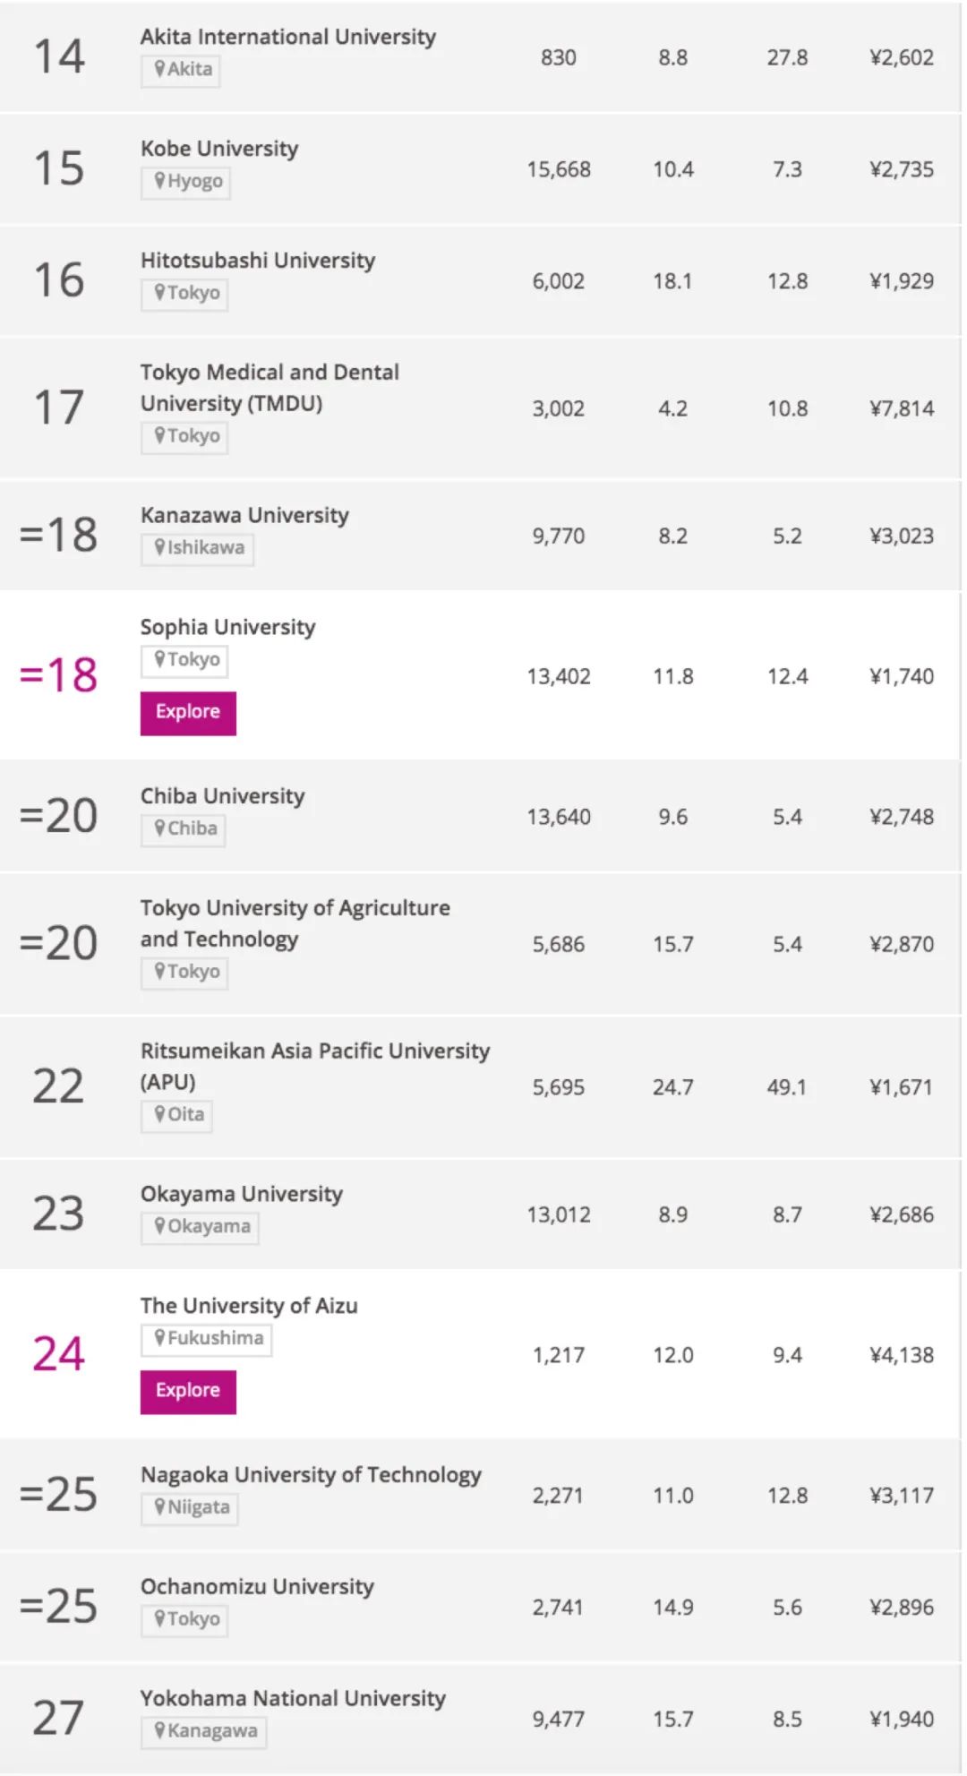
Task: Open Ritsumeikan Asia Pacific University link
Action: [x=314, y=1065]
